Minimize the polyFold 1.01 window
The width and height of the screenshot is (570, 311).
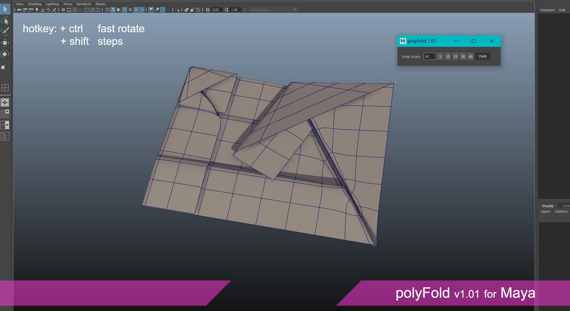point(456,41)
